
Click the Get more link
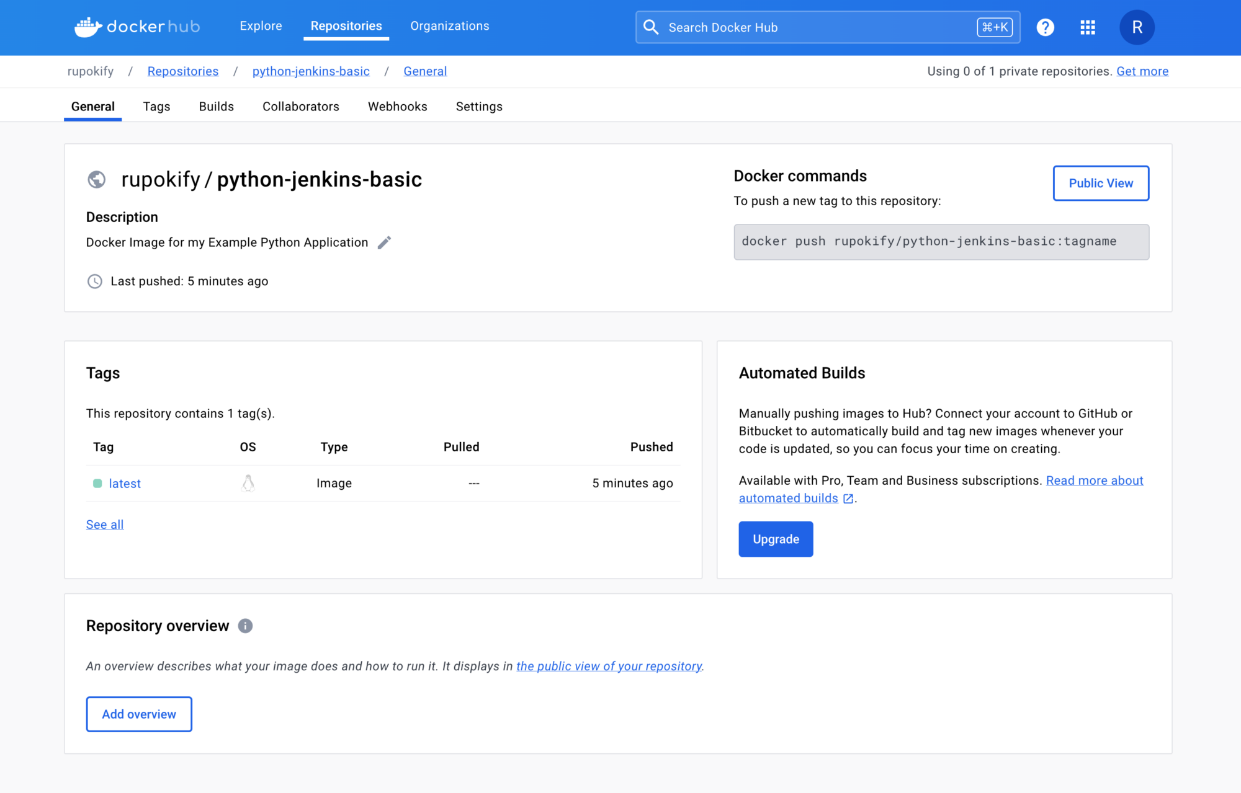[1142, 71]
